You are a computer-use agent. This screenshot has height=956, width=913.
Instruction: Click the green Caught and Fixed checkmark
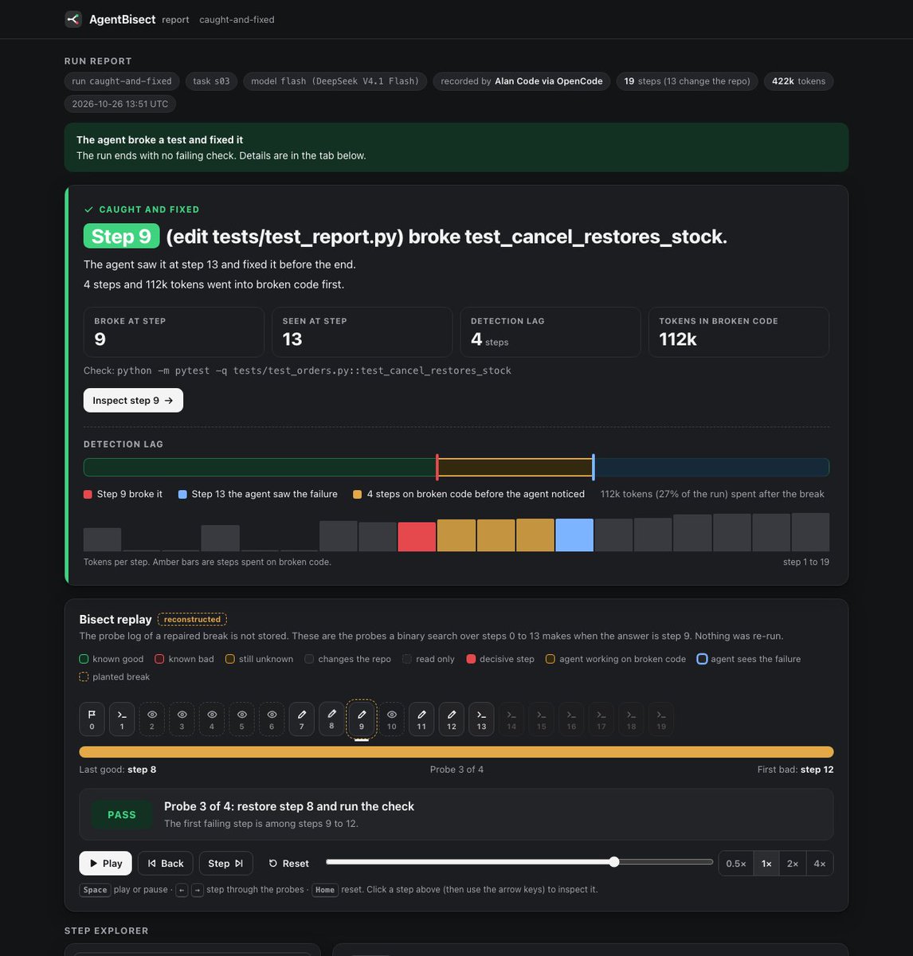(x=88, y=210)
